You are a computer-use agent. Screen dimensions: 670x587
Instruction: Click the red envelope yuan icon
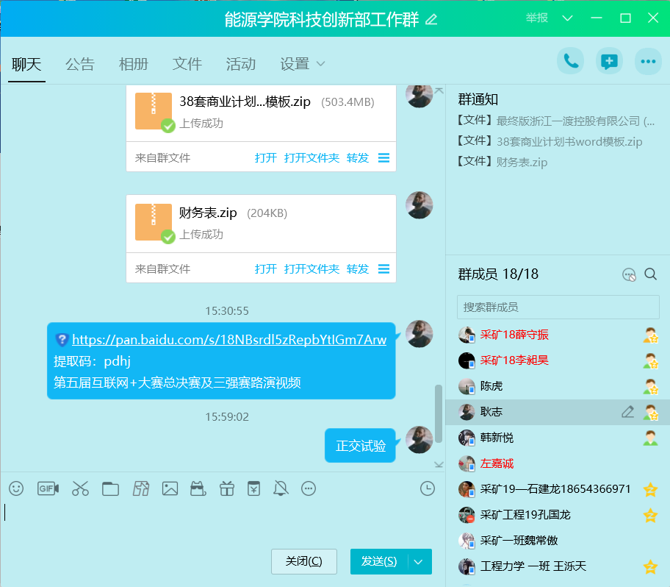click(253, 488)
